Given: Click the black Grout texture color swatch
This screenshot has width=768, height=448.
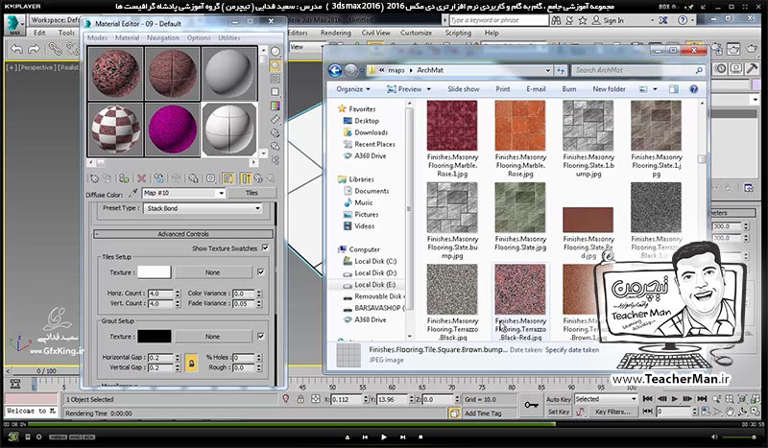Looking at the screenshot, I should 155,337.
